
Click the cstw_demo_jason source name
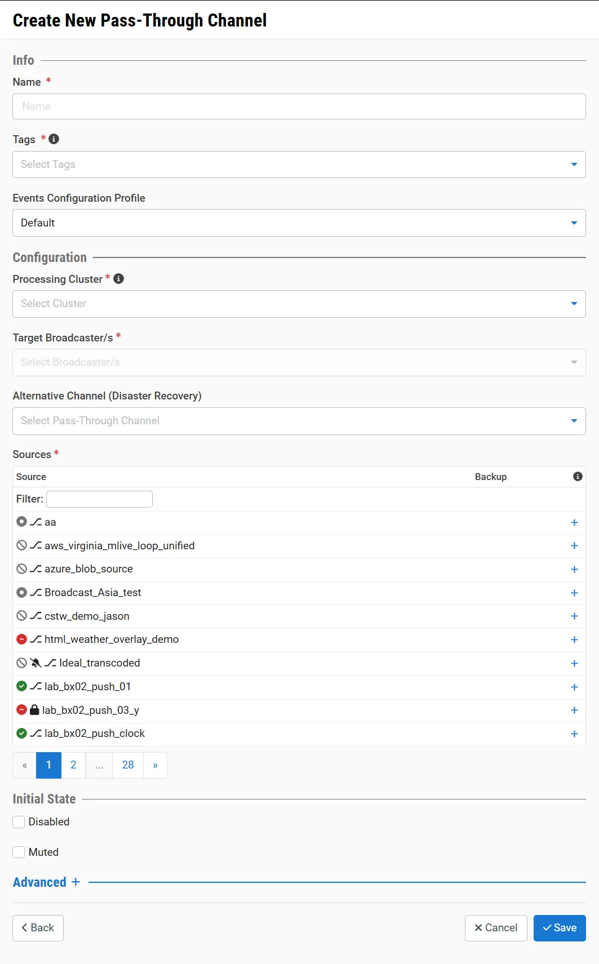click(87, 616)
